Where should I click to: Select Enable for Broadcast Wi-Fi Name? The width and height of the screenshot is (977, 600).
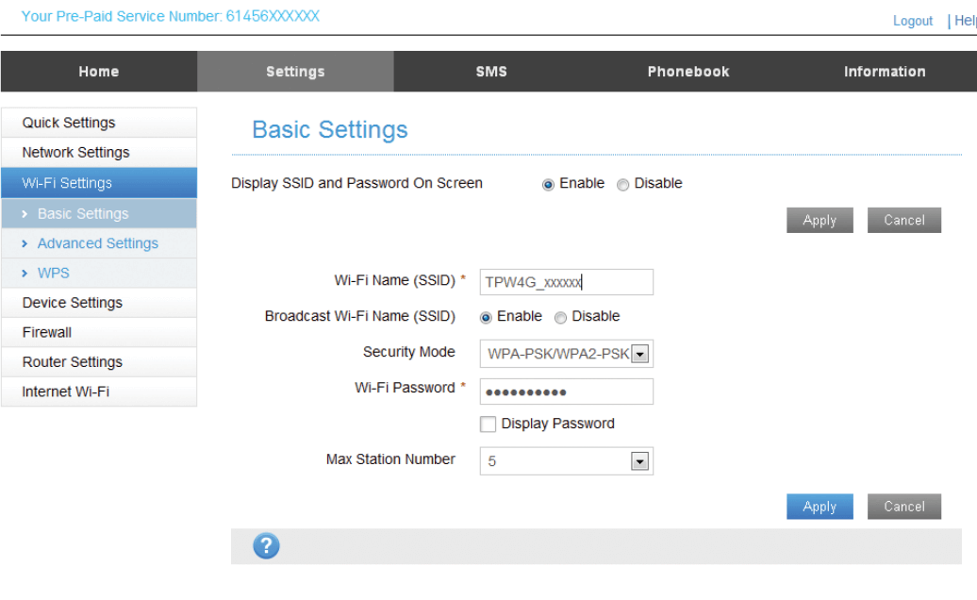486,318
